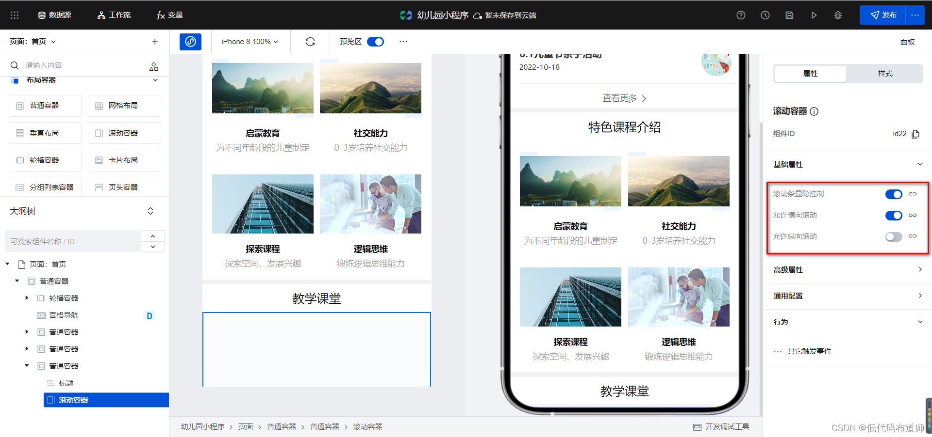
Task: Open the toolbar ellipsis more menu
Action: pyautogui.click(x=403, y=42)
